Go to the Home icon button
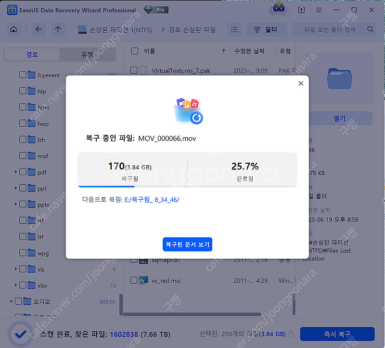Screen dimensions: 385x348 pos(14,30)
